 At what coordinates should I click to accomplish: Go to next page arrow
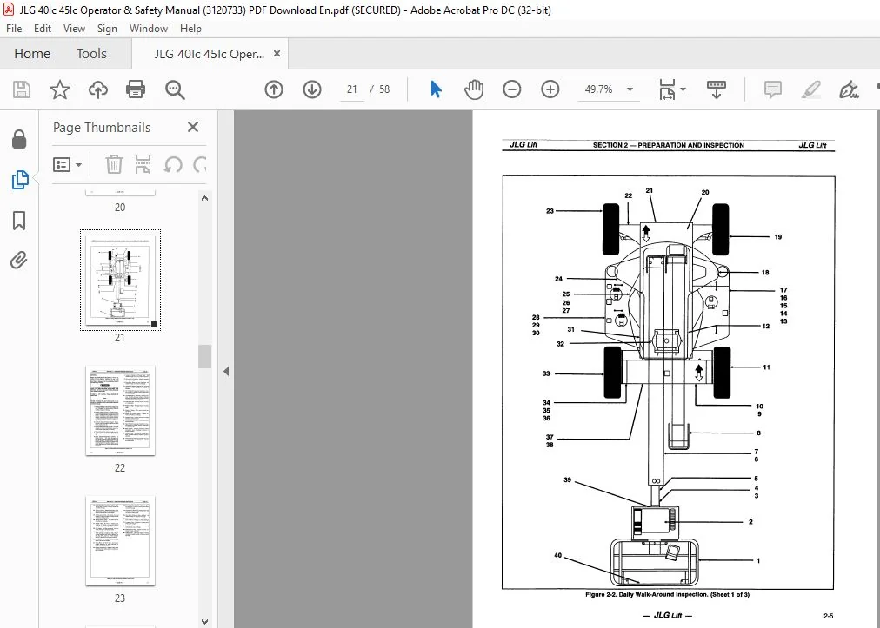coord(312,89)
